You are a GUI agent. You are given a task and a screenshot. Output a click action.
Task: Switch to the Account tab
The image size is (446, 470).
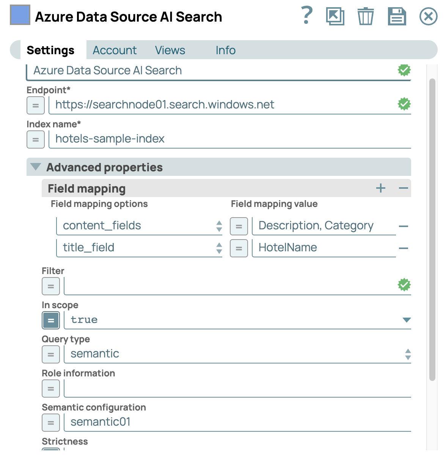(115, 50)
